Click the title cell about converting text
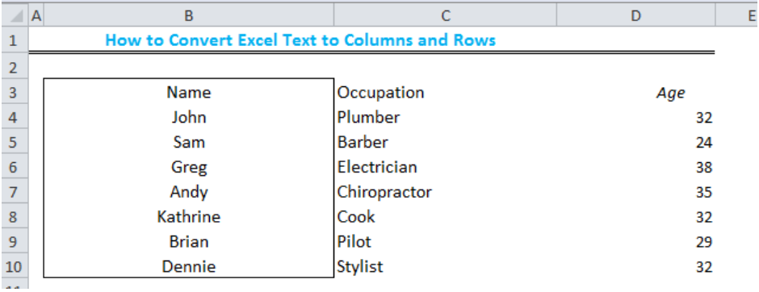 pyautogui.click(x=300, y=40)
